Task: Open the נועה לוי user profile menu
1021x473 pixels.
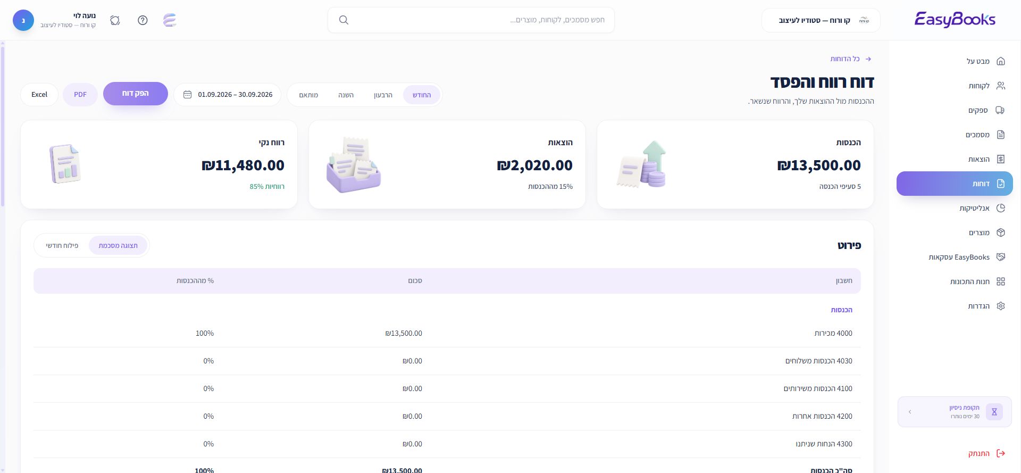Action: coord(55,20)
